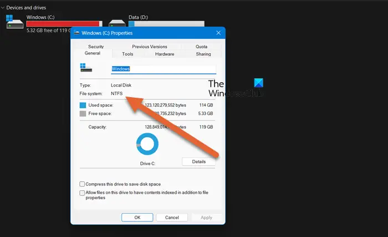Click the Local Disk type value
The height and width of the screenshot is (237, 388).
tap(121, 85)
